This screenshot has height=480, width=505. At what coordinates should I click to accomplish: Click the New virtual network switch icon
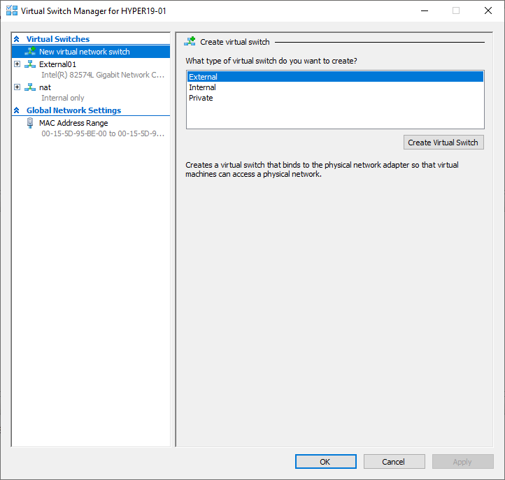30,51
